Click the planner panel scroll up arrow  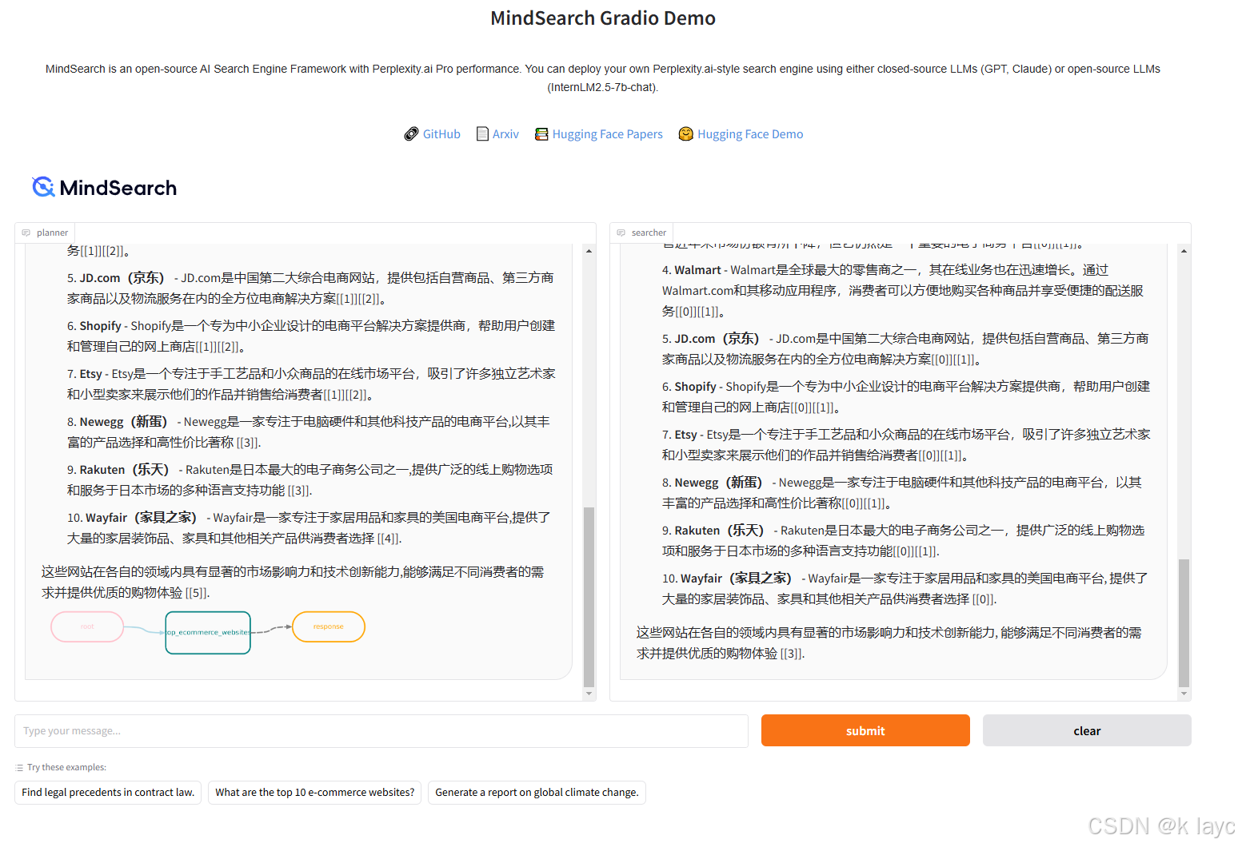(x=589, y=251)
